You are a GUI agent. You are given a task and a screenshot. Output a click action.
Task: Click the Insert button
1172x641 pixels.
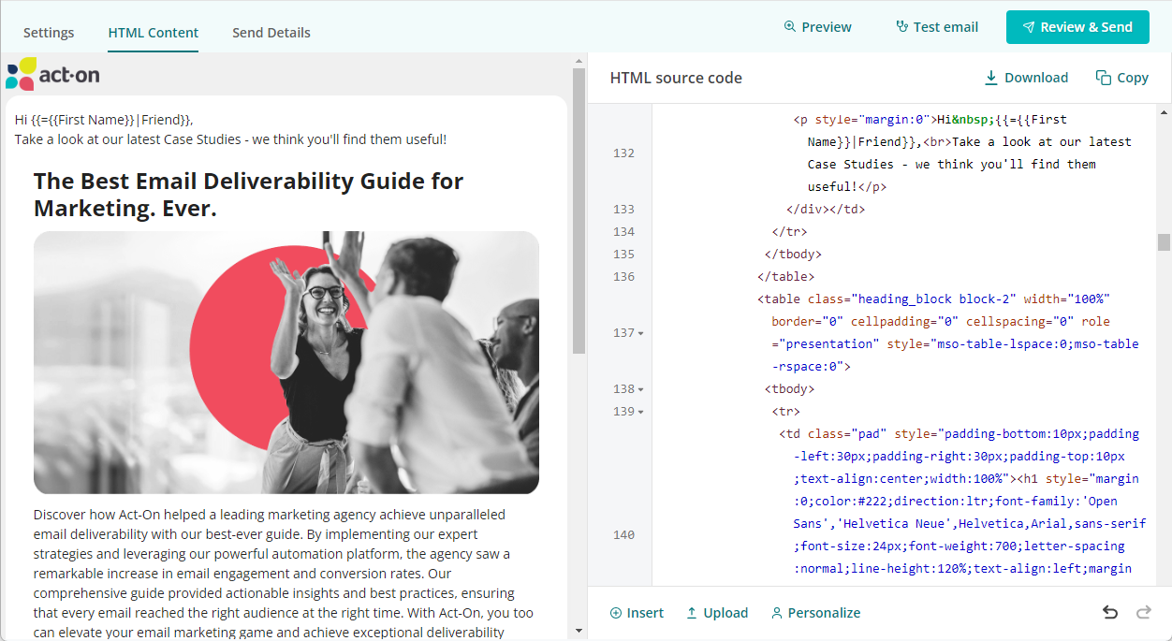[x=637, y=613]
